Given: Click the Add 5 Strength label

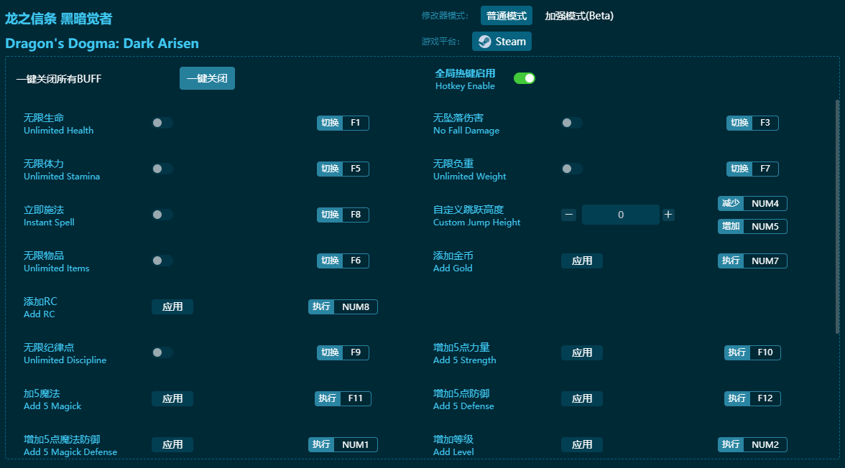Looking at the screenshot, I should [464, 360].
